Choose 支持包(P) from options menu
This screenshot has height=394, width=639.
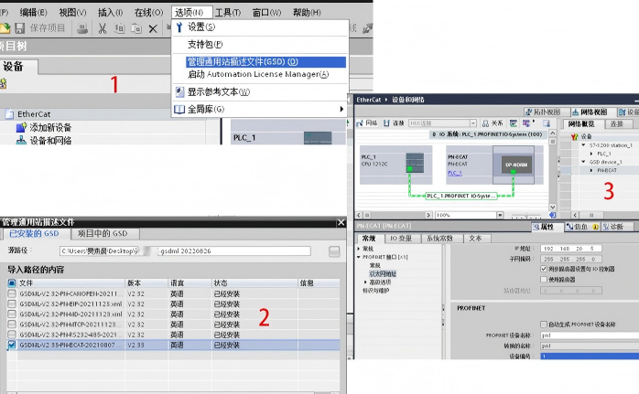(x=205, y=45)
